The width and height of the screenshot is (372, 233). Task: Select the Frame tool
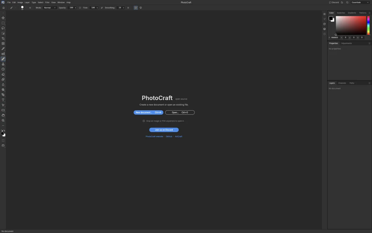coord(3,43)
